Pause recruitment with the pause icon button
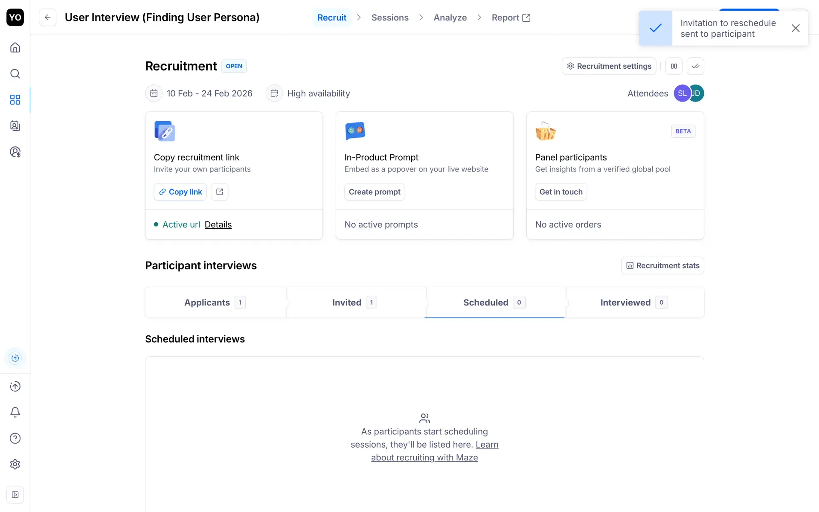 674,66
